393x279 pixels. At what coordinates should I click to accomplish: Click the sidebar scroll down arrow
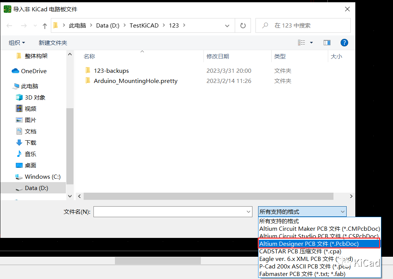coord(70,196)
